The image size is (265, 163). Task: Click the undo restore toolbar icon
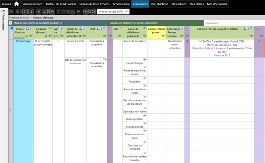point(86,12)
